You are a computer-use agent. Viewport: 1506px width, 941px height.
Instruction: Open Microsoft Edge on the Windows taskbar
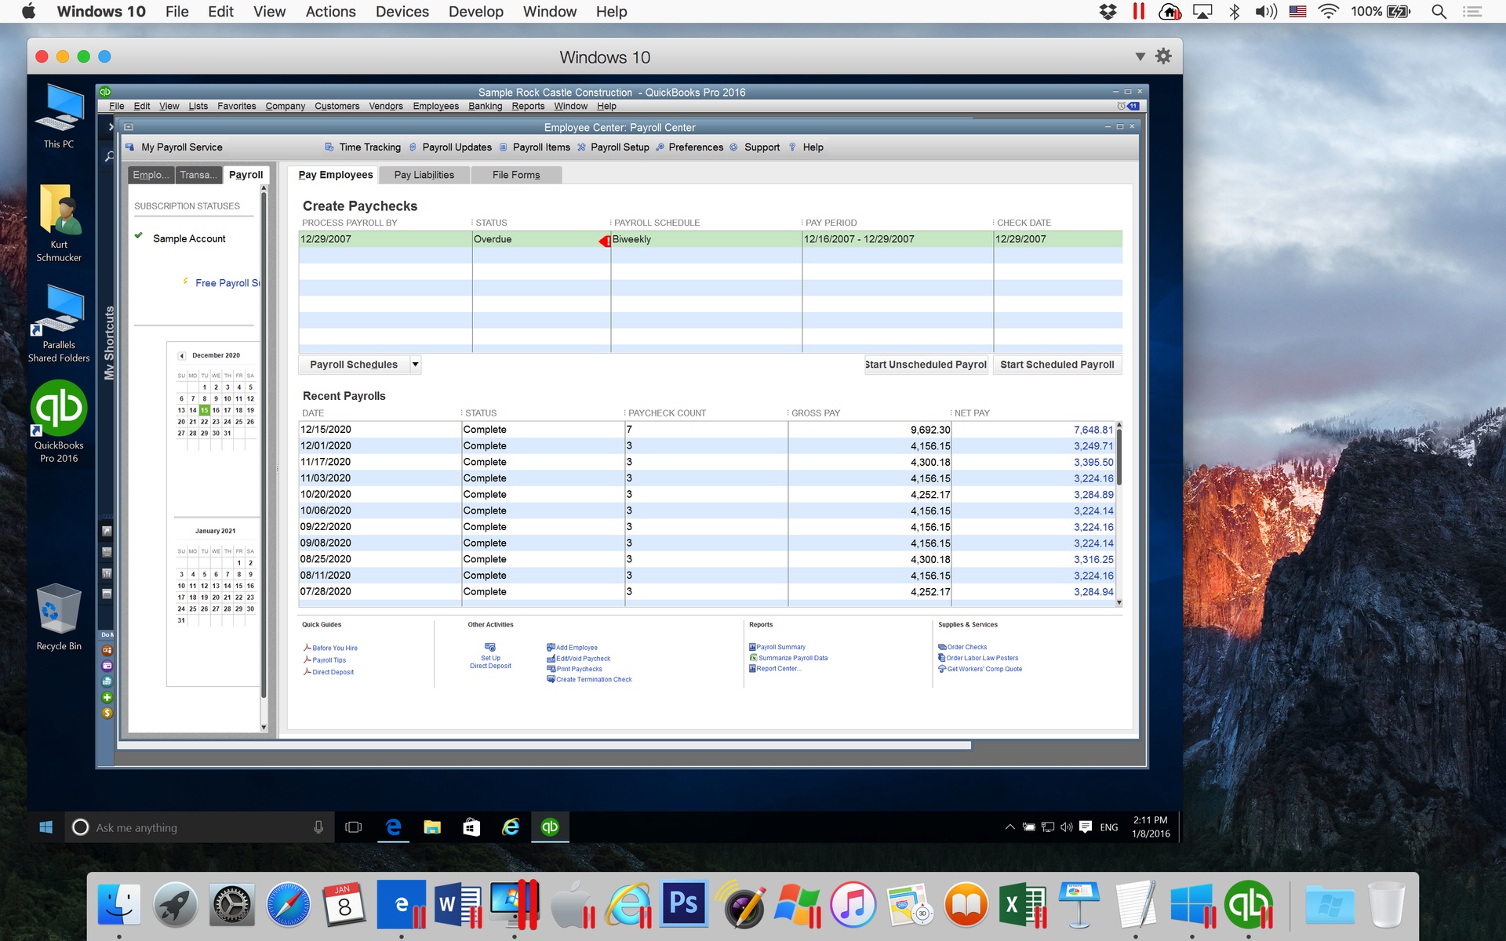coord(394,827)
